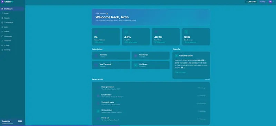Click the icon on Total Views card
The height and width of the screenshot is (126, 276).
[x=156, y=32]
